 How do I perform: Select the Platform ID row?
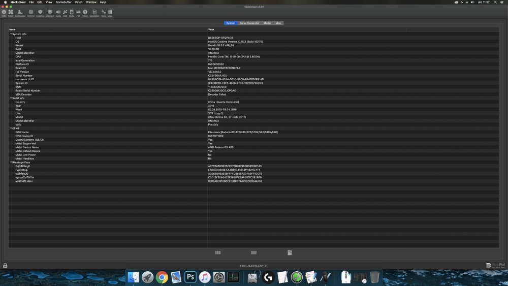(253, 64)
